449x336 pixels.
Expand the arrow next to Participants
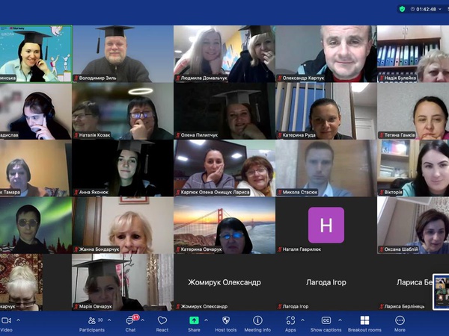pyautogui.click(x=109, y=320)
